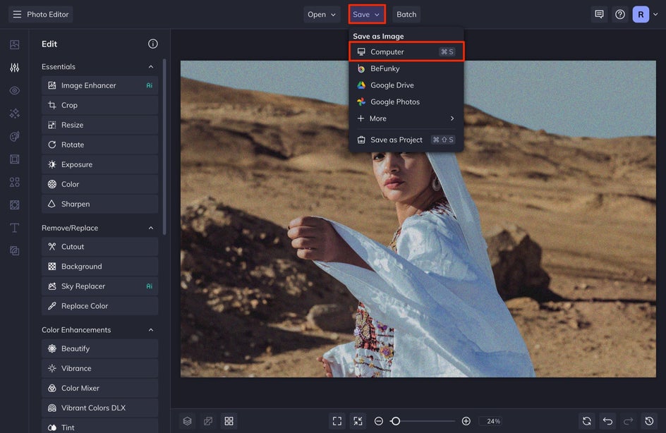The image size is (666, 433).
Task: Open the Resize tool
Action: click(x=99, y=125)
